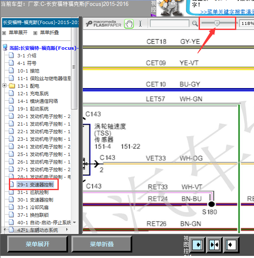Open 14-1 模块通信网络

38,101
